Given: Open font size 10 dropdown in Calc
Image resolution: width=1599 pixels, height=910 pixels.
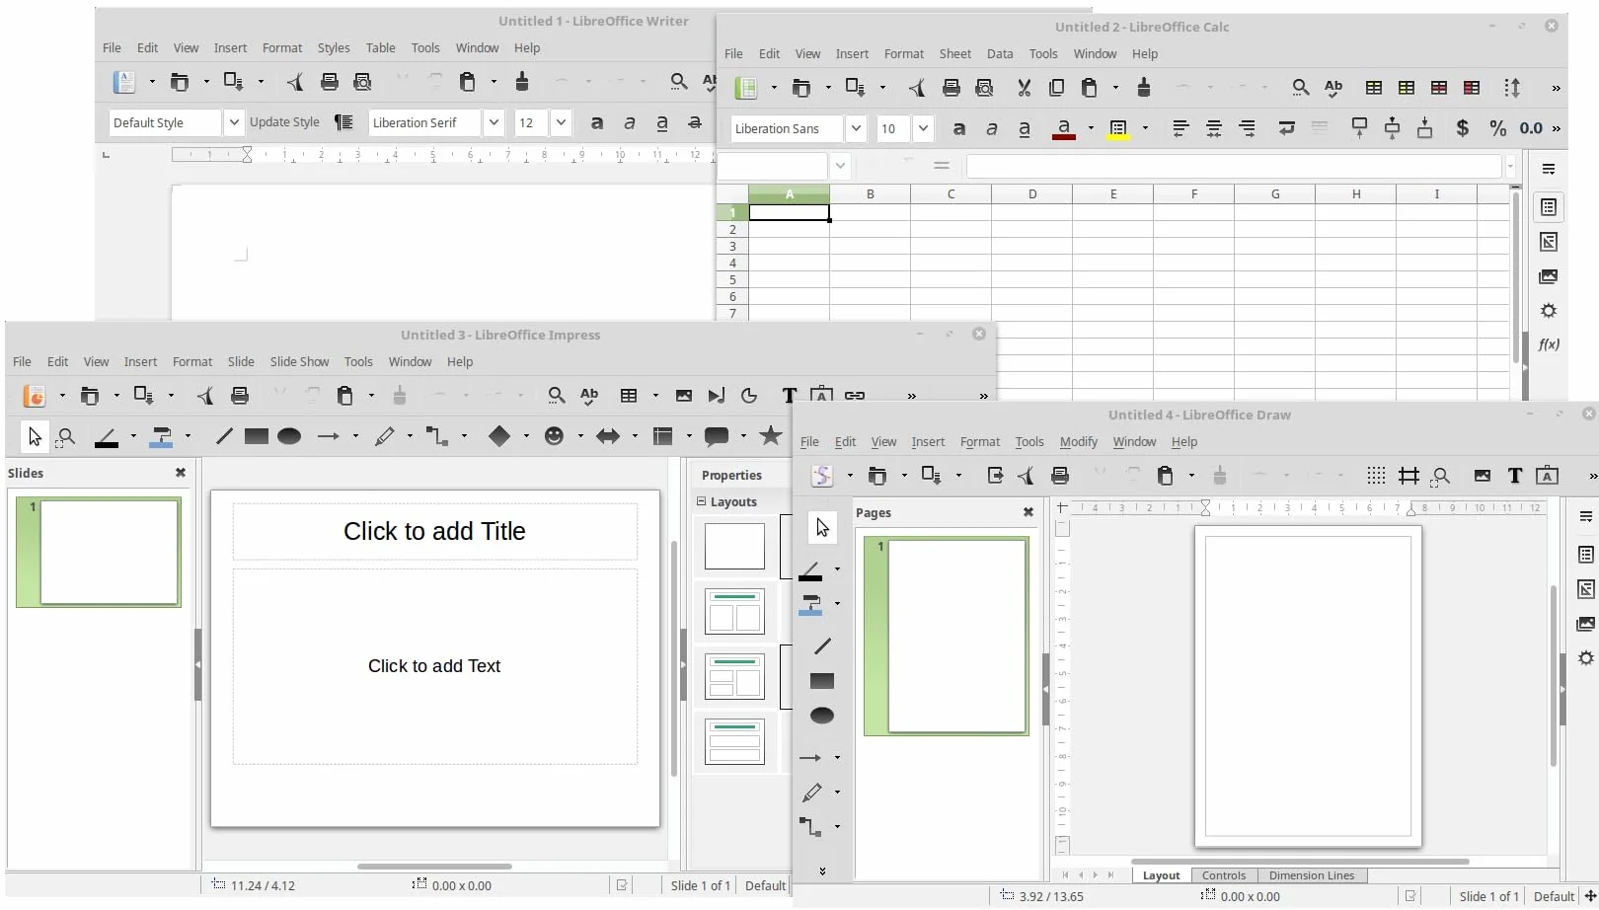Looking at the screenshot, I should point(923,128).
